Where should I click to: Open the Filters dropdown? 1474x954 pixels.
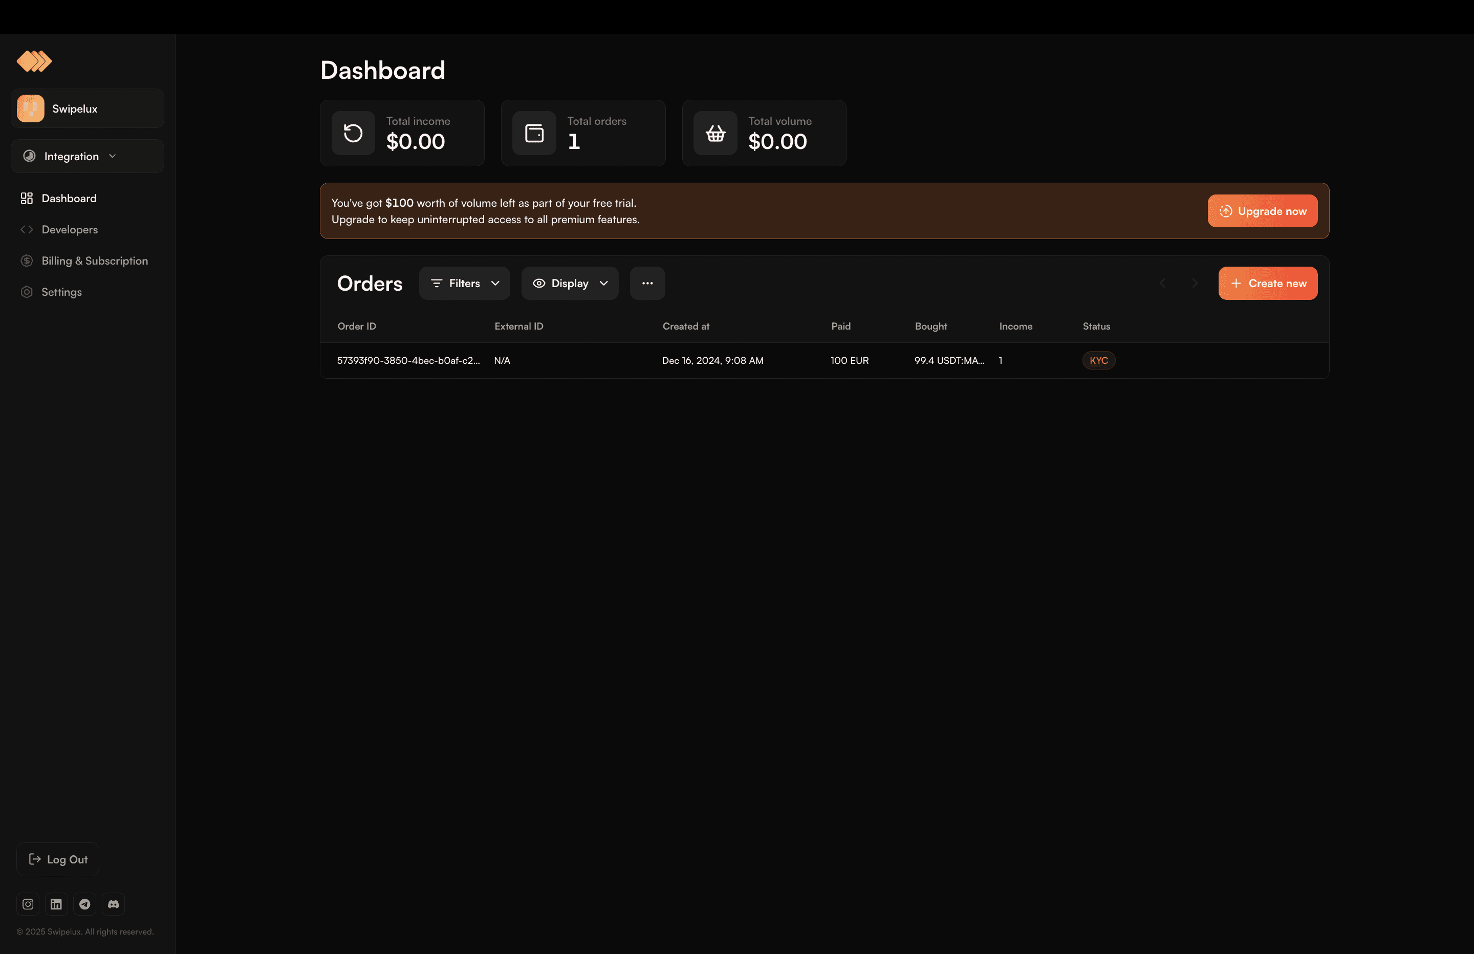[465, 283]
